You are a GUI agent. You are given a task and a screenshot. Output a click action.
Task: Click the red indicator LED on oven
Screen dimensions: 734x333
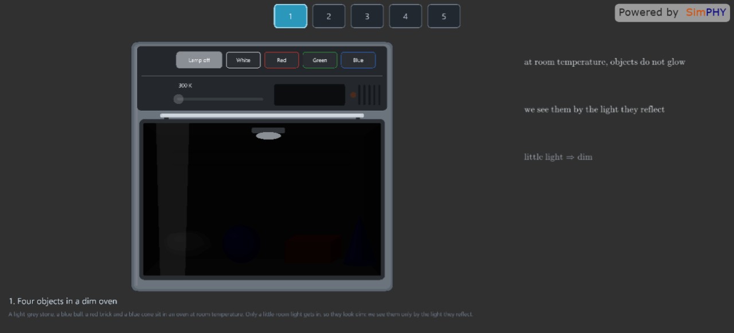point(353,95)
